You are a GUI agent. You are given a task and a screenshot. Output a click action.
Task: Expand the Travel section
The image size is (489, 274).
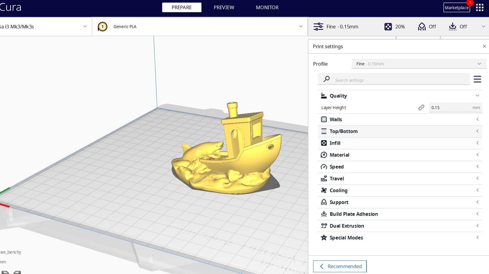pos(478,178)
